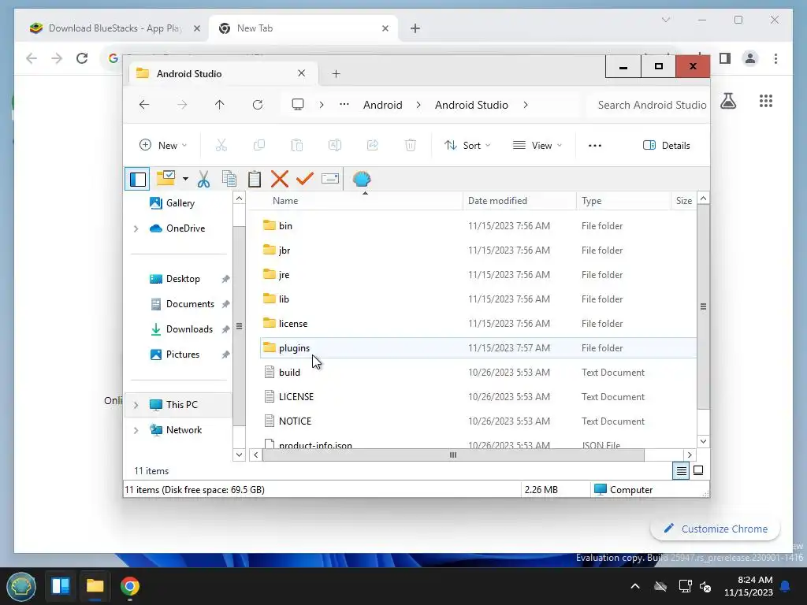
Task: Refresh the Android Studio folder
Action: coord(258,105)
